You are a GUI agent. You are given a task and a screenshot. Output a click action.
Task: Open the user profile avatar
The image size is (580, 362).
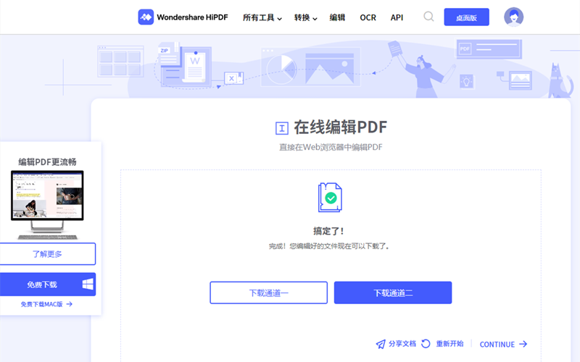click(513, 17)
